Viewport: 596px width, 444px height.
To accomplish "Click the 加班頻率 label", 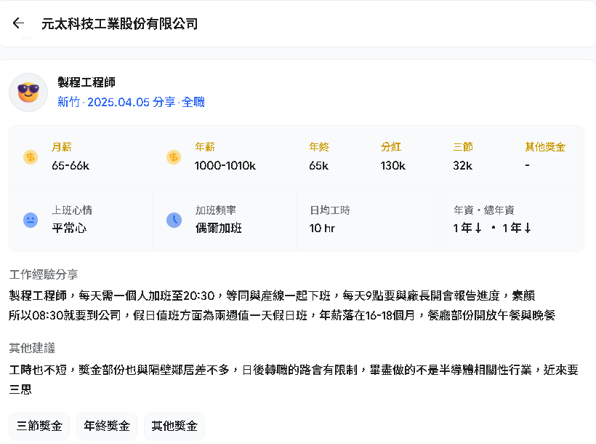I will 216,210.
